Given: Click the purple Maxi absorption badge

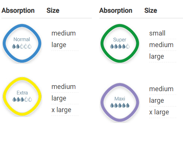Looking at the screenshot, I should pyautogui.click(x=120, y=102).
